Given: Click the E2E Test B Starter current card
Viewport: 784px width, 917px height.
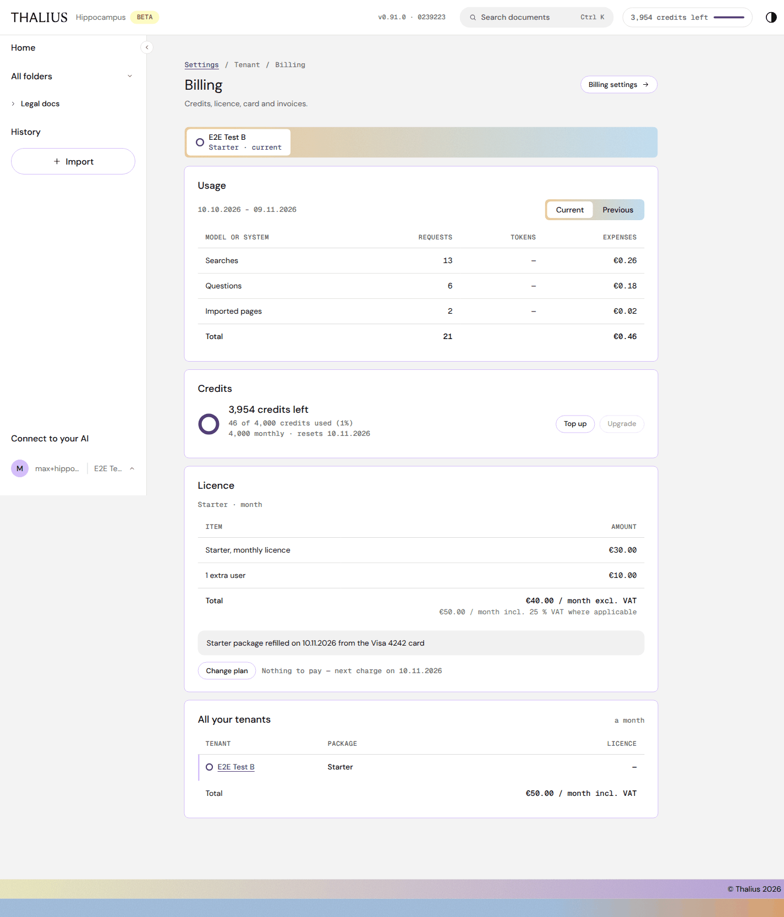Looking at the screenshot, I should pos(239,142).
